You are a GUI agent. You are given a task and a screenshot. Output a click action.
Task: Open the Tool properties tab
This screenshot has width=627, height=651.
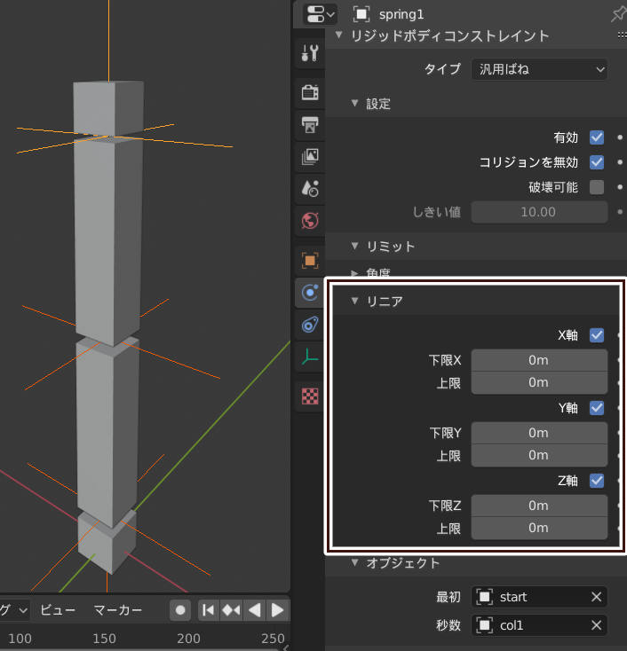(x=310, y=53)
